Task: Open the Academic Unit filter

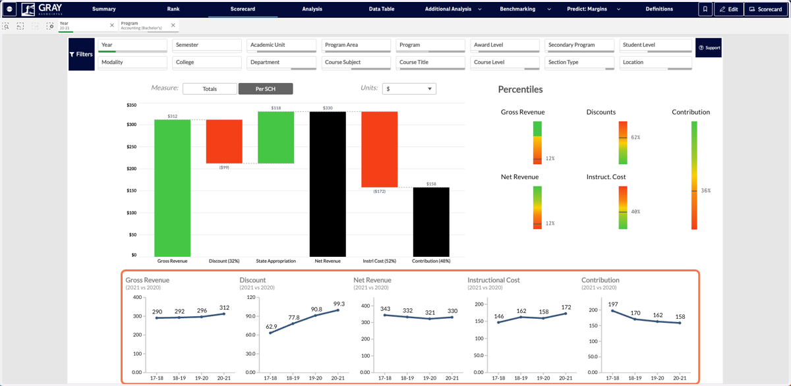Action: [281, 45]
